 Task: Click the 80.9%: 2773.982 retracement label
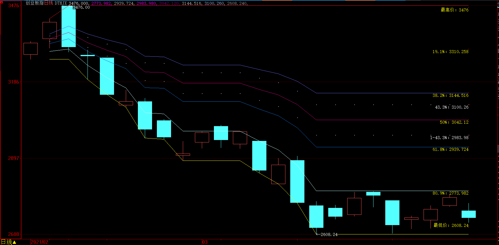coord(450,193)
